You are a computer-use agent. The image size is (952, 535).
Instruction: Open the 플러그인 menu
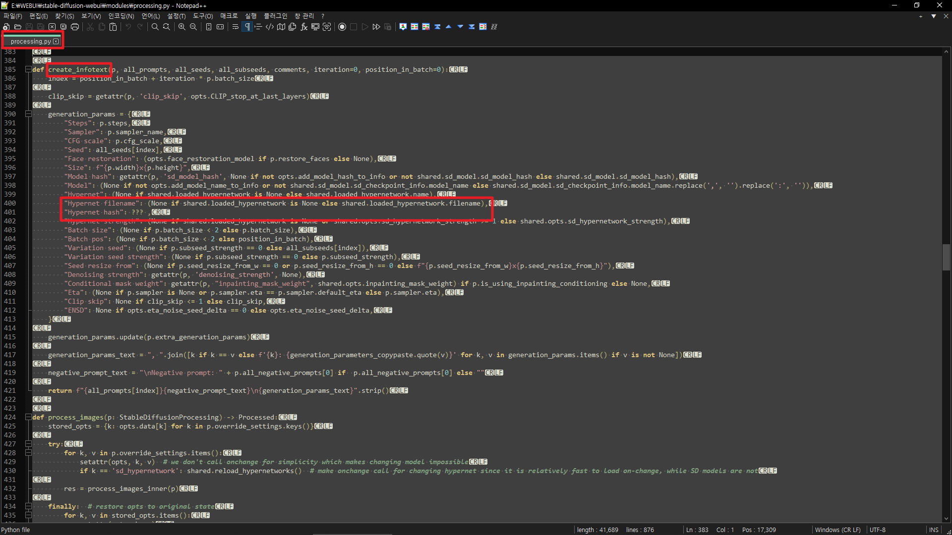tap(276, 15)
